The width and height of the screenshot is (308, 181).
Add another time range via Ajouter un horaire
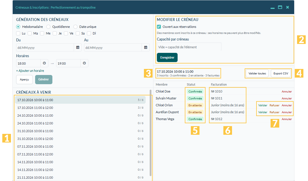point(30,71)
